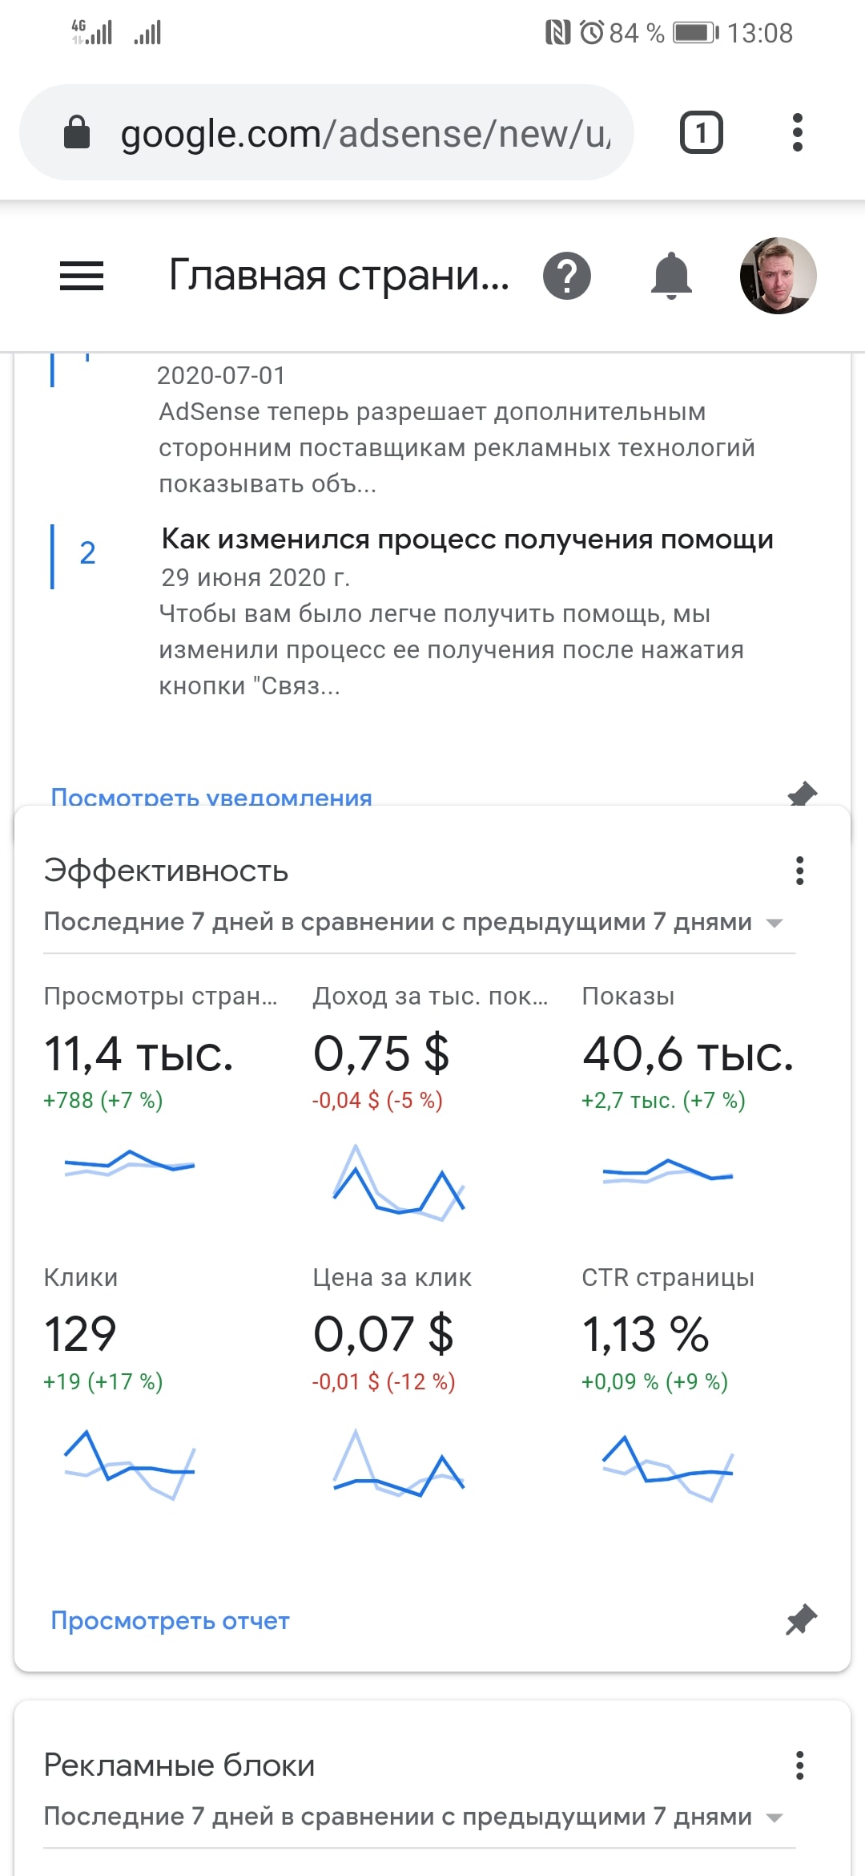Tap the google.com/adsense address bar
This screenshot has height=1876, width=865.
[364, 133]
